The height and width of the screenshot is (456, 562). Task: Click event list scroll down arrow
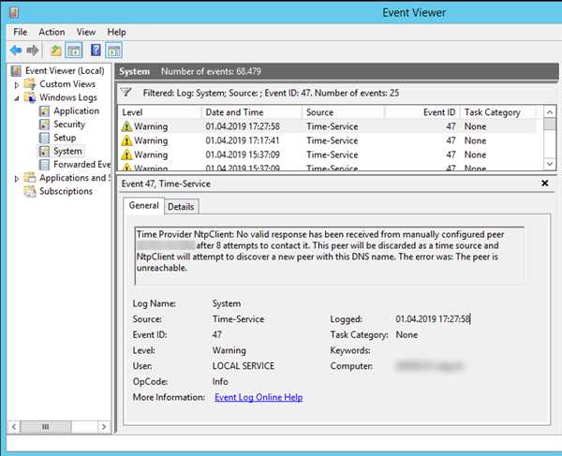550,164
